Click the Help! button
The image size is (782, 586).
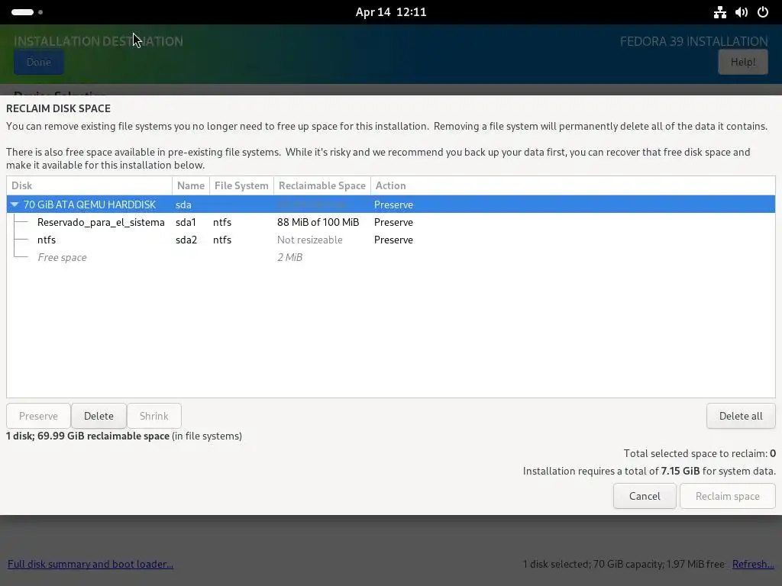[742, 63]
